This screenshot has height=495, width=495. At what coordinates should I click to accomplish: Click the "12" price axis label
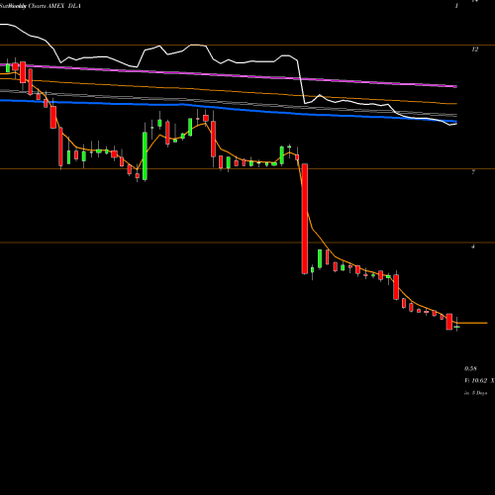point(474,49)
